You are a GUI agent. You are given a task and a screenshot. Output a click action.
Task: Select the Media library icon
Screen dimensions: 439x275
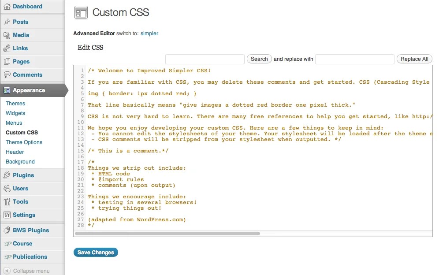(x=7, y=35)
